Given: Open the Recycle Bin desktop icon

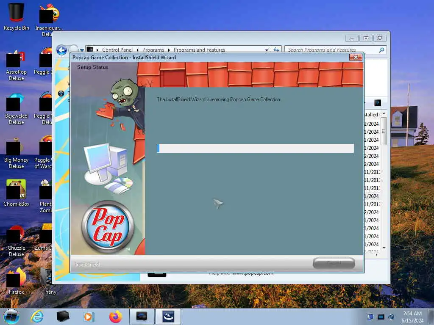Looking at the screenshot, I should pos(17,17).
